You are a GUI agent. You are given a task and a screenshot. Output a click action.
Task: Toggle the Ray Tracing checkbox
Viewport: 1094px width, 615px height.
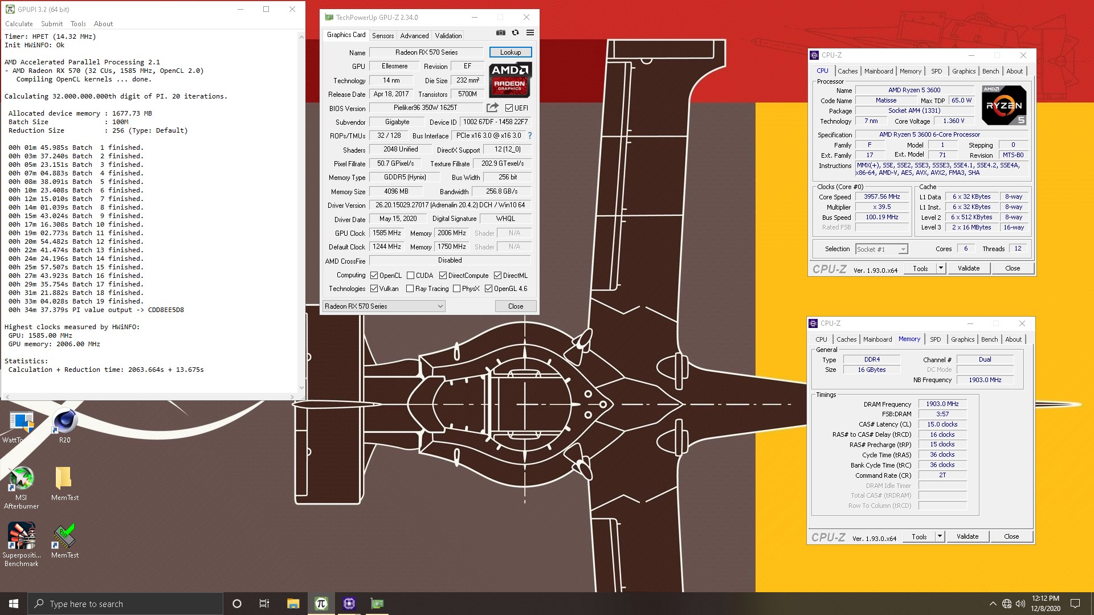coord(410,289)
